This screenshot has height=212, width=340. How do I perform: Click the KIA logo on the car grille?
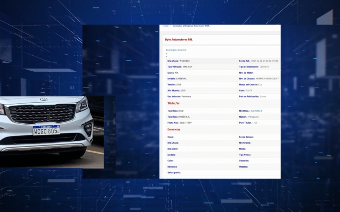coord(43,99)
